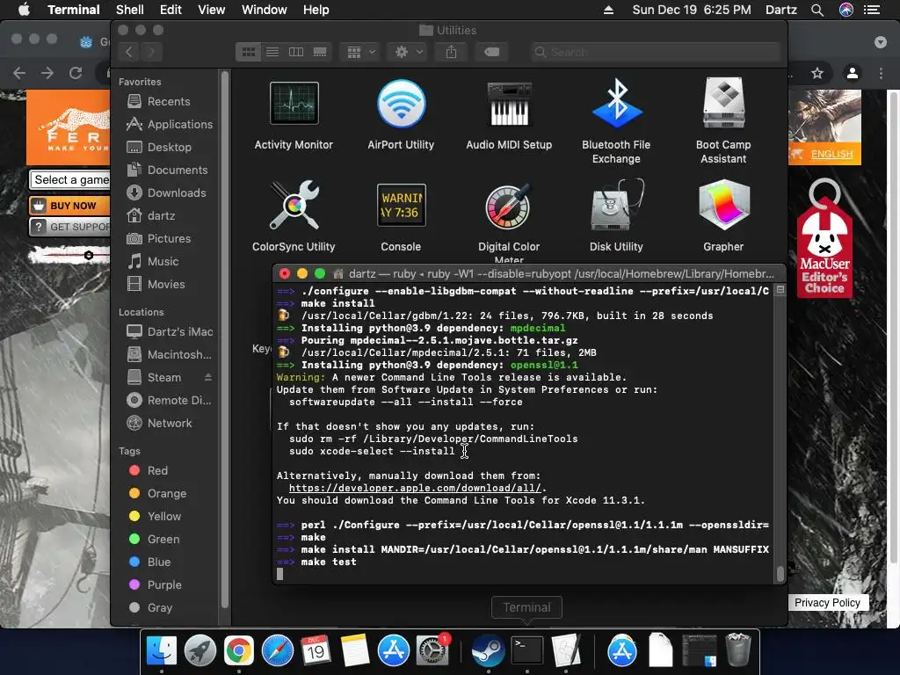This screenshot has height=675, width=900.
Task: Open Trash in the Dock
Action: tap(738, 651)
